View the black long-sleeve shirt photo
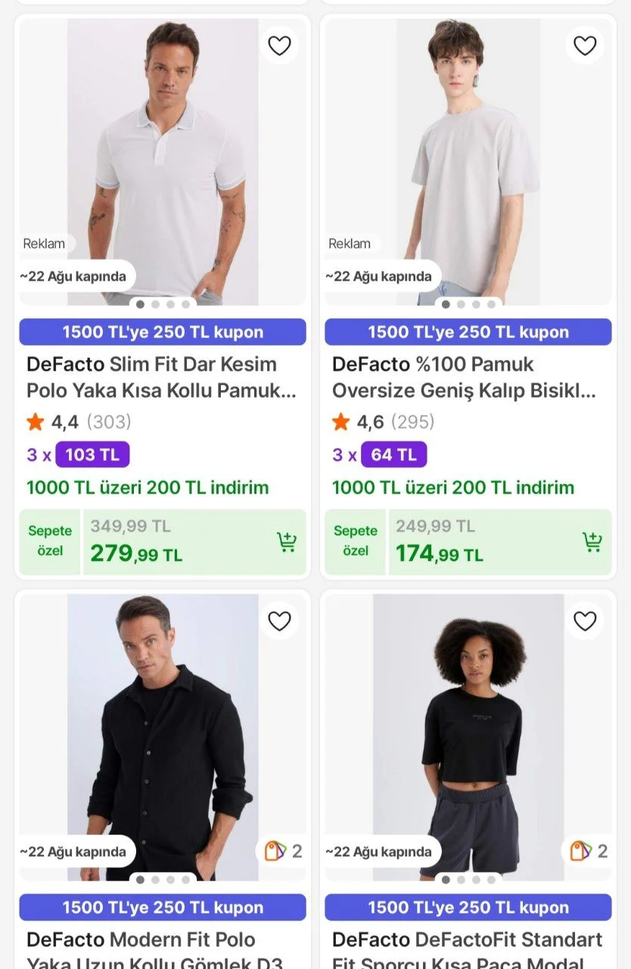This screenshot has width=631, height=969. [163, 734]
